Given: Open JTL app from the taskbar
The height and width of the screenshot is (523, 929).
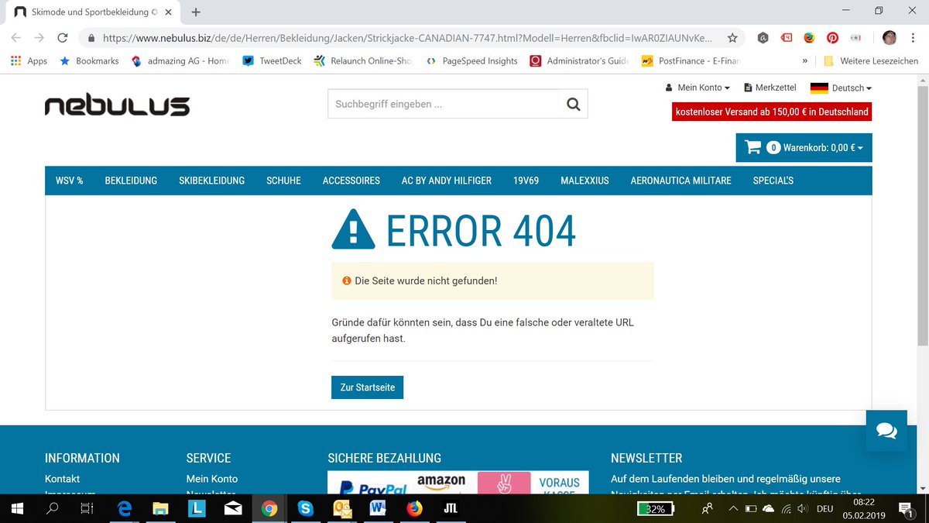Looking at the screenshot, I should pyautogui.click(x=451, y=508).
